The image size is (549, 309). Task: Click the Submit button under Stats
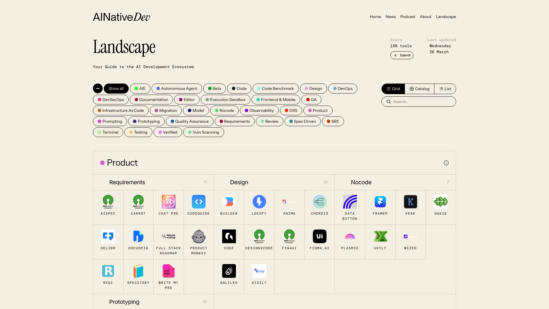(x=402, y=55)
